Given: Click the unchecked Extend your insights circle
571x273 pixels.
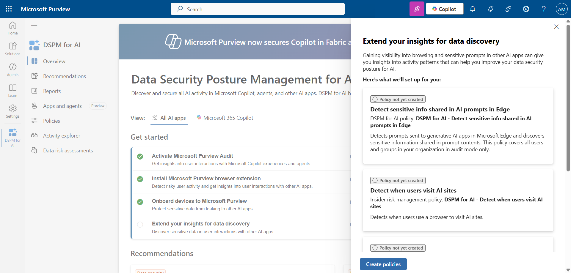Looking at the screenshot, I should point(140,225).
